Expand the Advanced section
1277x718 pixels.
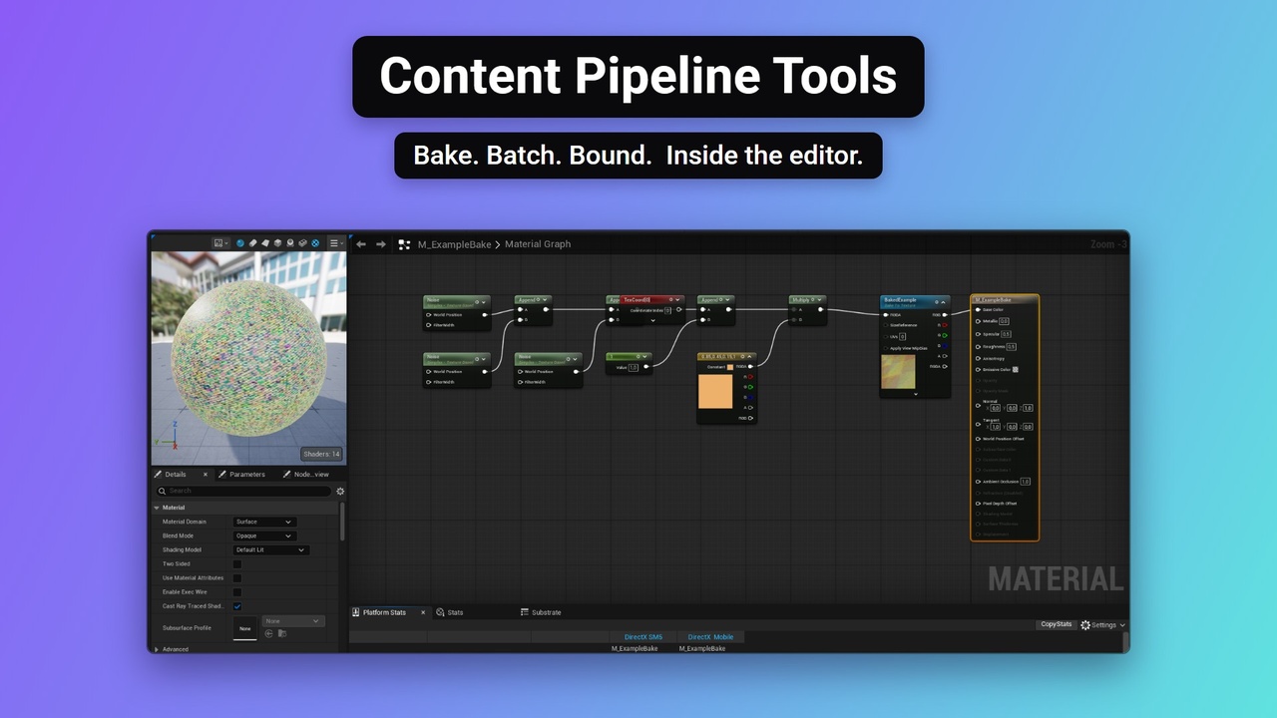(157, 649)
